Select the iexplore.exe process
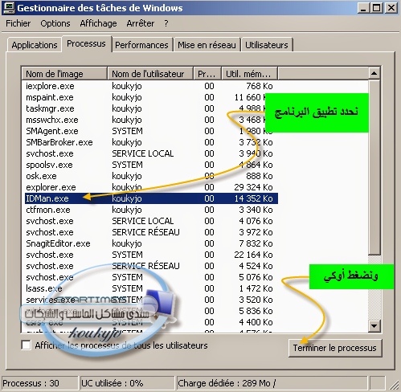This screenshot has height=392, width=401. point(50,86)
